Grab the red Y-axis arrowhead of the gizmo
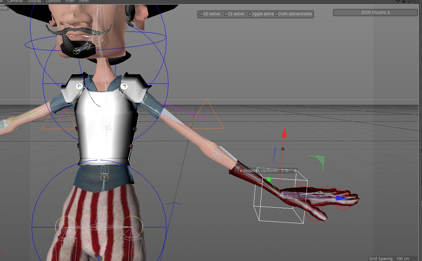The width and height of the screenshot is (422, 261). tap(284, 133)
